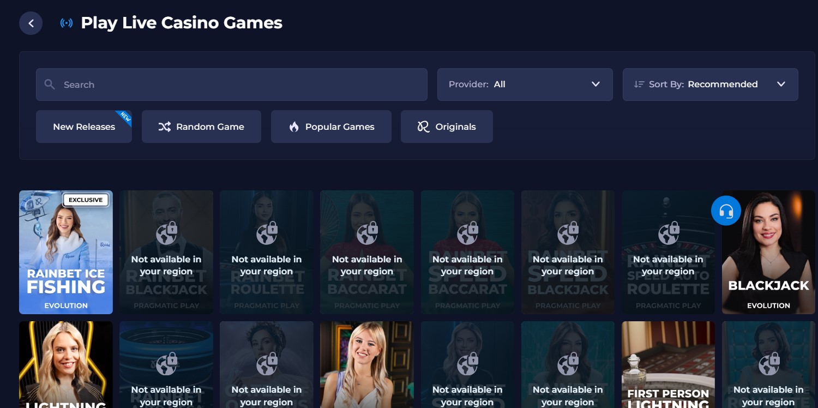Click the flame icon on Popular Games

[x=294, y=127]
